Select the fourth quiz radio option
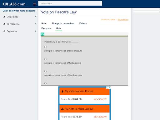Viewport: 160px width, 120px height. 45,83
